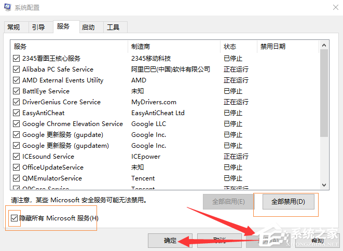Uncheck the 2345看图王核心服务 checkbox

[17, 59]
